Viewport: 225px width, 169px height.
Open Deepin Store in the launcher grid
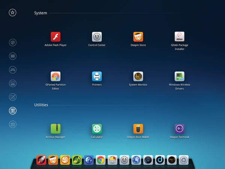138,37
